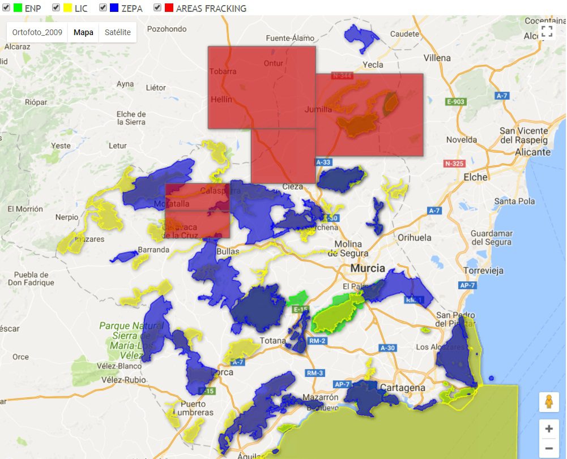Click the N-344 road shield near Jumilla
This screenshot has width=567, height=459.
[x=342, y=75]
